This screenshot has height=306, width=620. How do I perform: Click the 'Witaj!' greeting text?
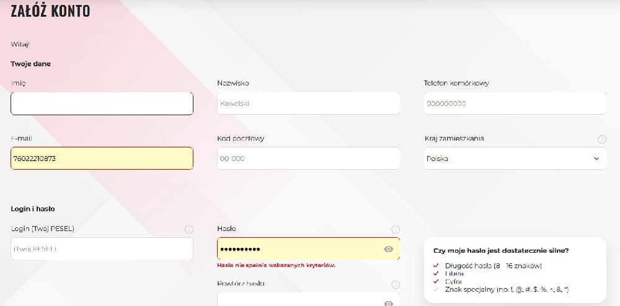pyautogui.click(x=20, y=44)
